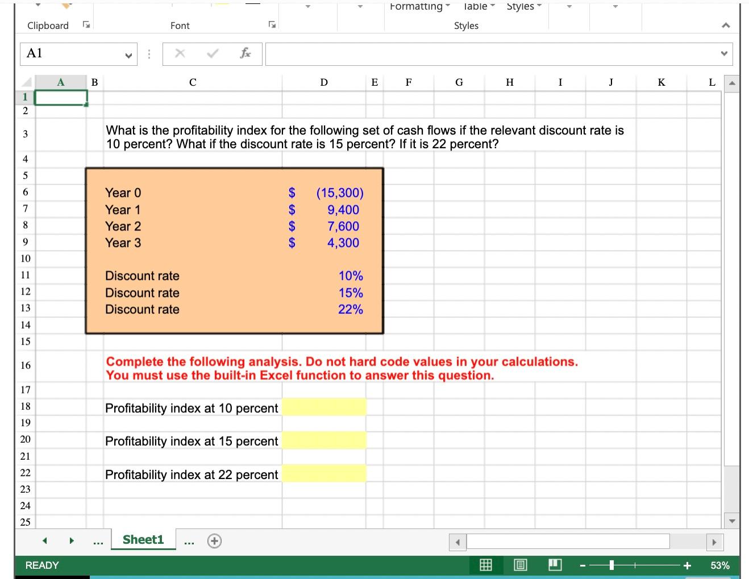The image size is (749, 579).
Task: Open the Font dialog box launcher
Action: 272,25
